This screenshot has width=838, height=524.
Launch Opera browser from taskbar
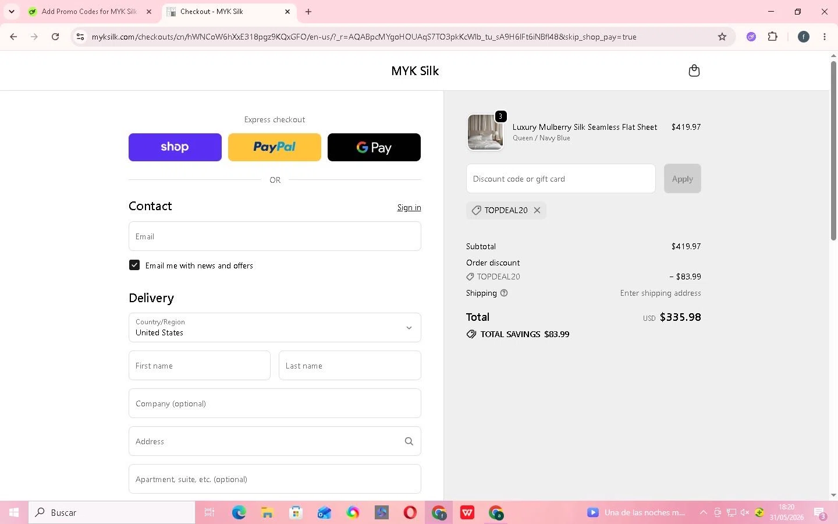coord(410,512)
